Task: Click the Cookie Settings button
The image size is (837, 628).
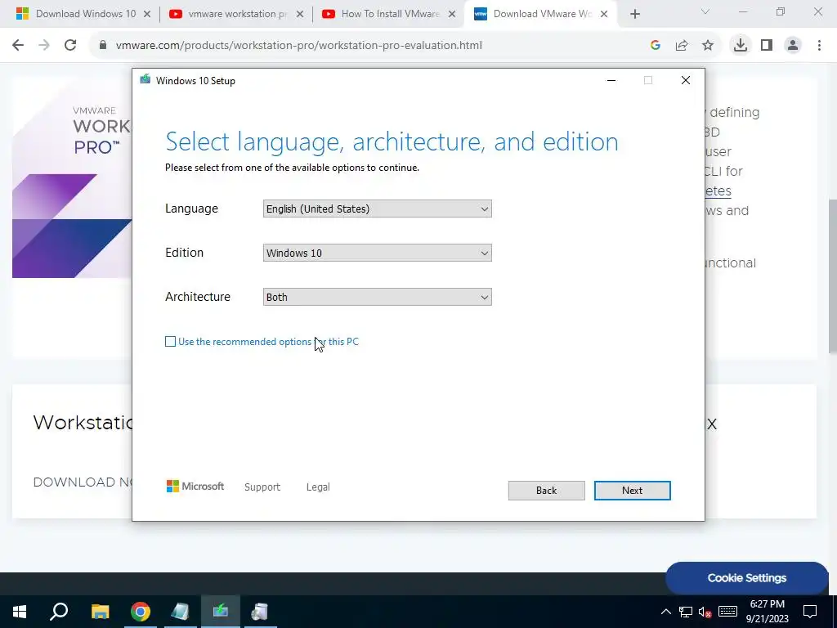Action: click(x=747, y=578)
